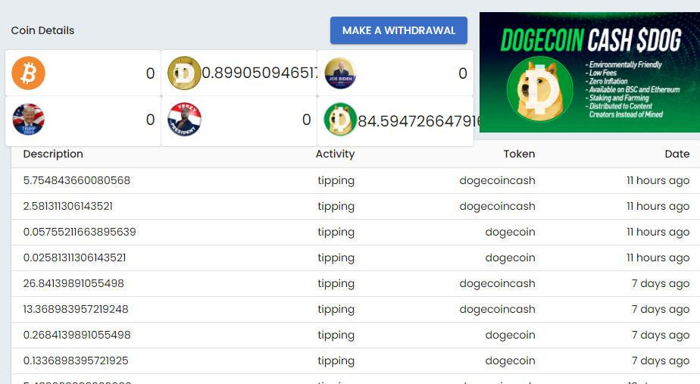Select the 0.1336898395721925 transaction amount
Screen dimensions: 700x384
point(76,361)
